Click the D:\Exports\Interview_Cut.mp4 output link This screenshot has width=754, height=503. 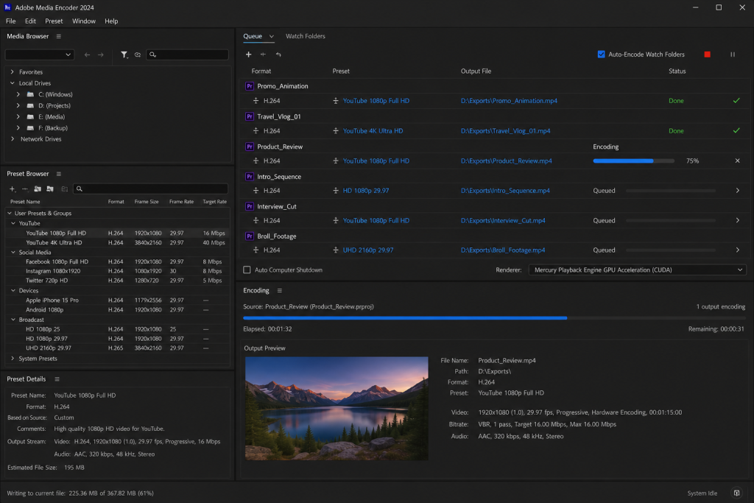click(x=503, y=221)
